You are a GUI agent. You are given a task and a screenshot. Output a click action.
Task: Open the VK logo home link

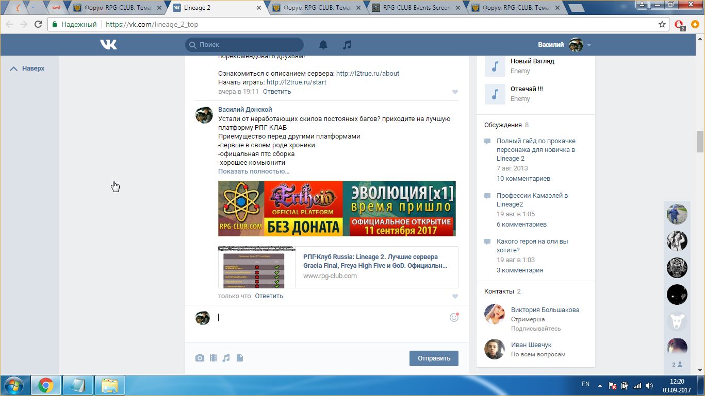pyautogui.click(x=108, y=45)
